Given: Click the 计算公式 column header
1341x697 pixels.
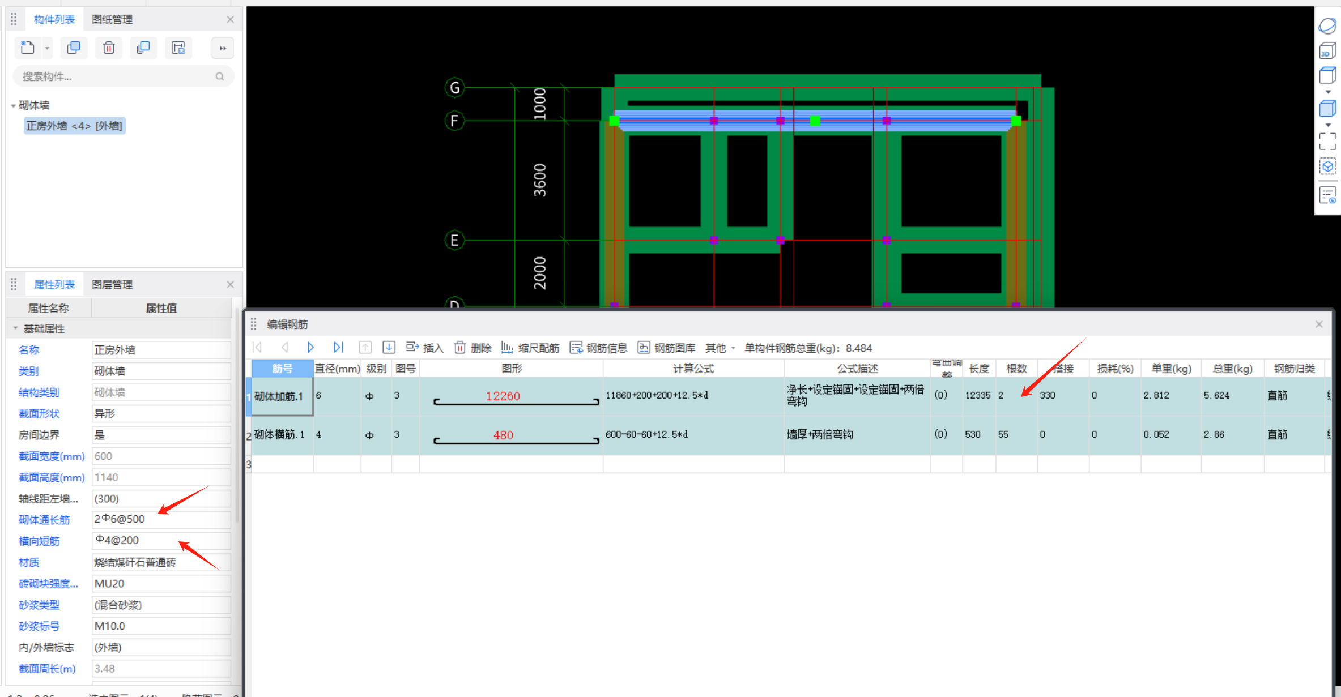Looking at the screenshot, I should tap(693, 369).
